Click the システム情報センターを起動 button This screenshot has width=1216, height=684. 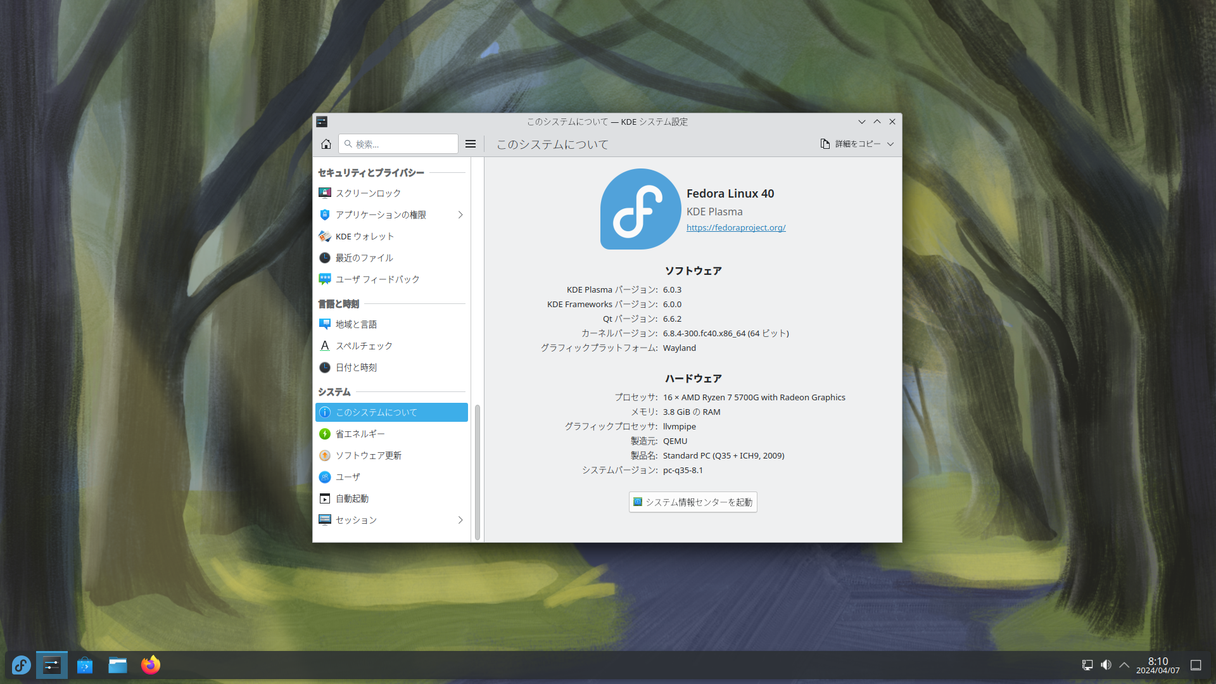[x=693, y=502]
